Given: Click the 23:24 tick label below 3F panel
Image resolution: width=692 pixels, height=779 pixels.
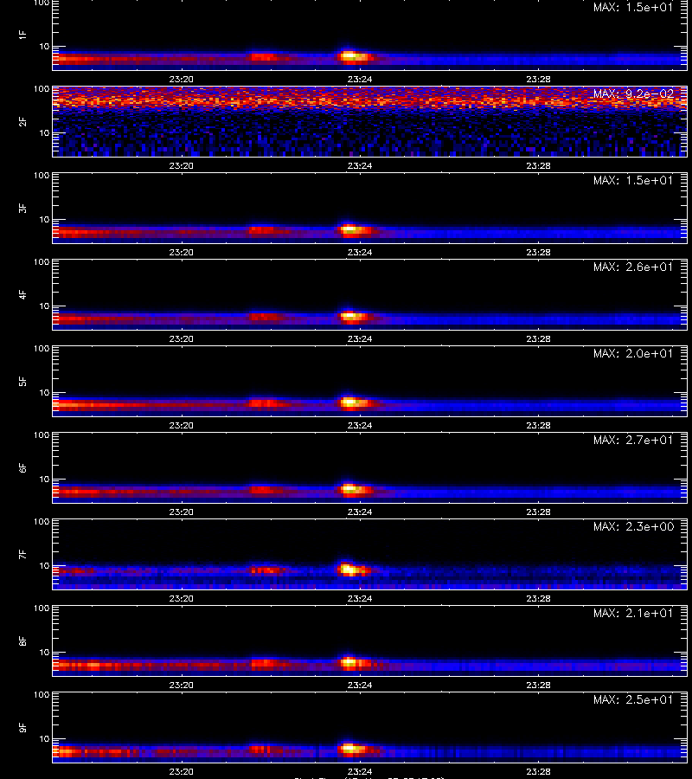Looking at the screenshot, I should (360, 252).
